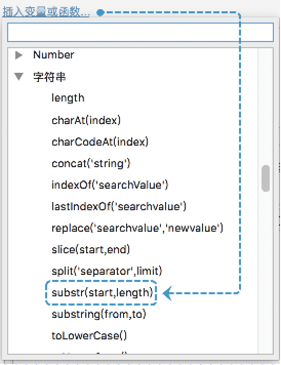281x365 pixels.
Task: Select indexOf('searchValue') entry
Action: click(x=110, y=185)
